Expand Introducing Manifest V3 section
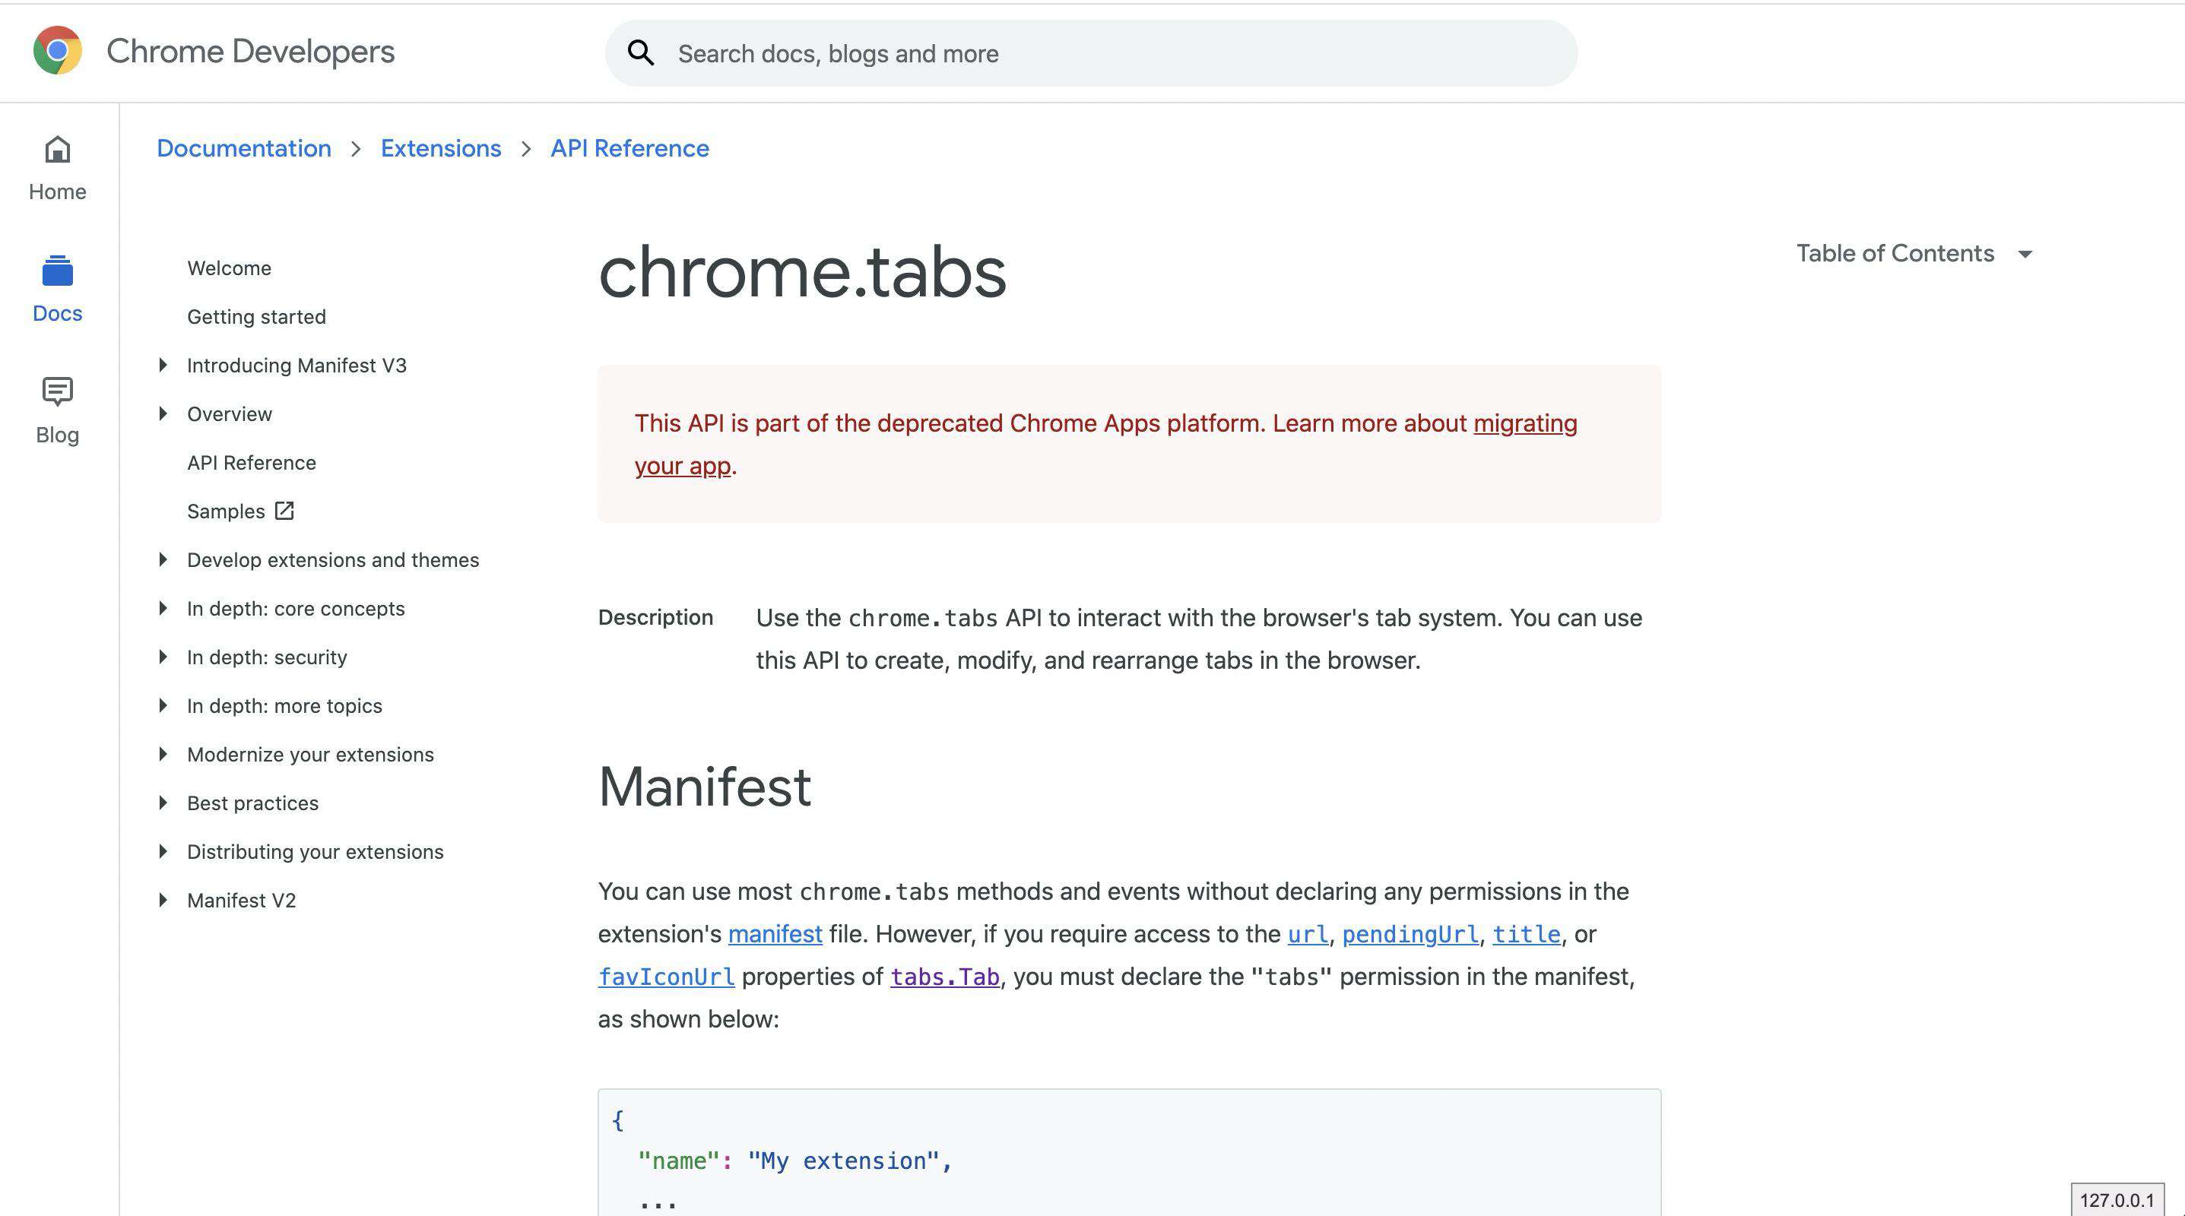2185x1216 pixels. coord(163,366)
